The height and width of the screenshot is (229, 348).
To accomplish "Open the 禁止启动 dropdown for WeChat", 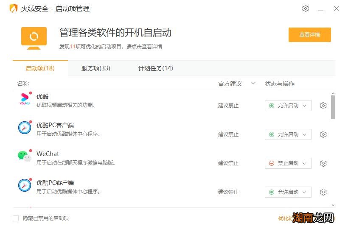I will click(288, 163).
